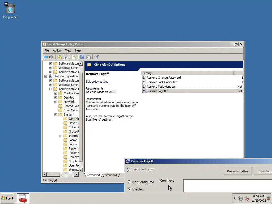Open the Action menu
Image resolution: width=272 pixels, height=204 pixels.
(57, 50)
